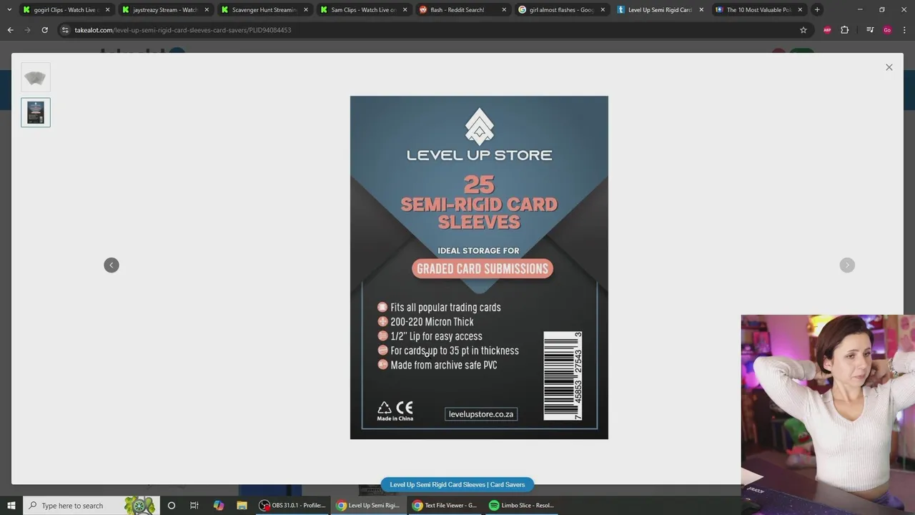Close the Sam Clips tab
915x515 pixels.
(x=405, y=10)
